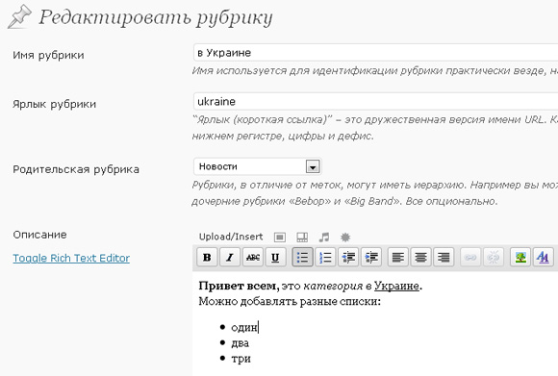Toggle bold formatting button
The width and height of the screenshot is (558, 376).
point(207,257)
